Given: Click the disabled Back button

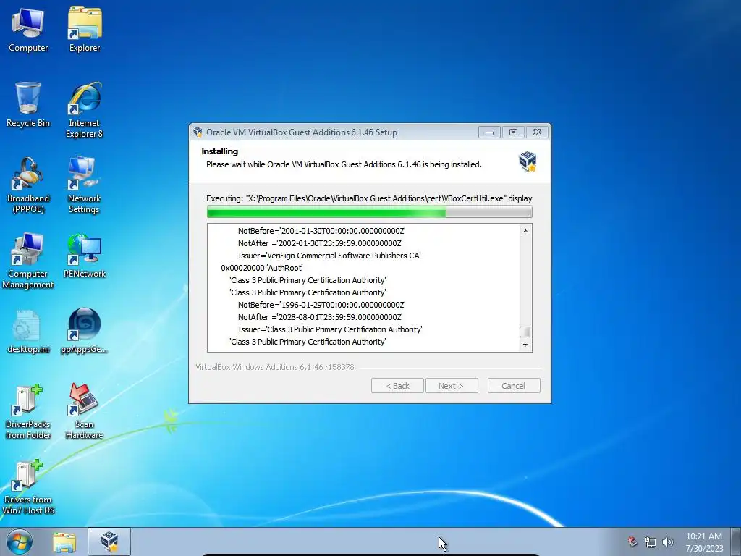Looking at the screenshot, I should point(397,386).
